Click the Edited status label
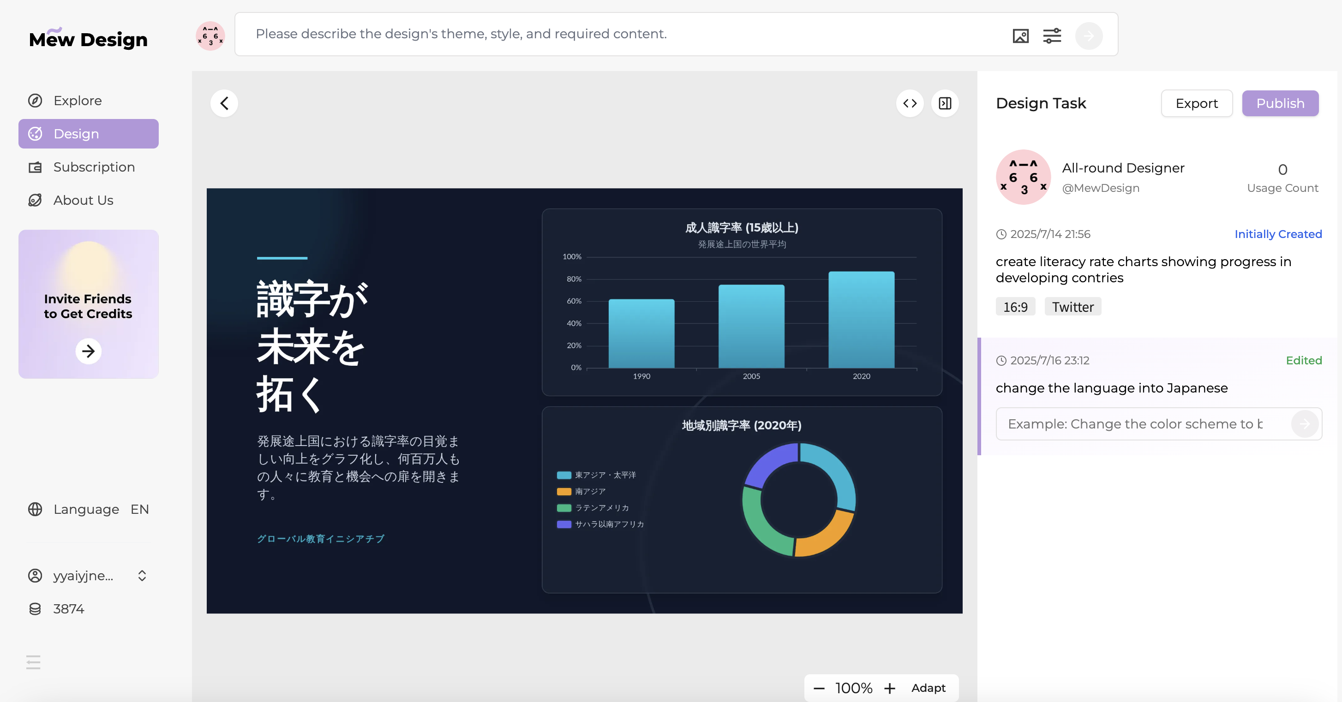This screenshot has width=1342, height=702. point(1303,360)
